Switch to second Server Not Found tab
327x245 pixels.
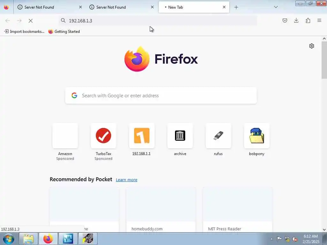[122, 7]
